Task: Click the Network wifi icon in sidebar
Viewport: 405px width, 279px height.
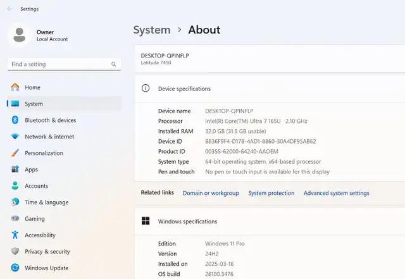Action: (15, 137)
